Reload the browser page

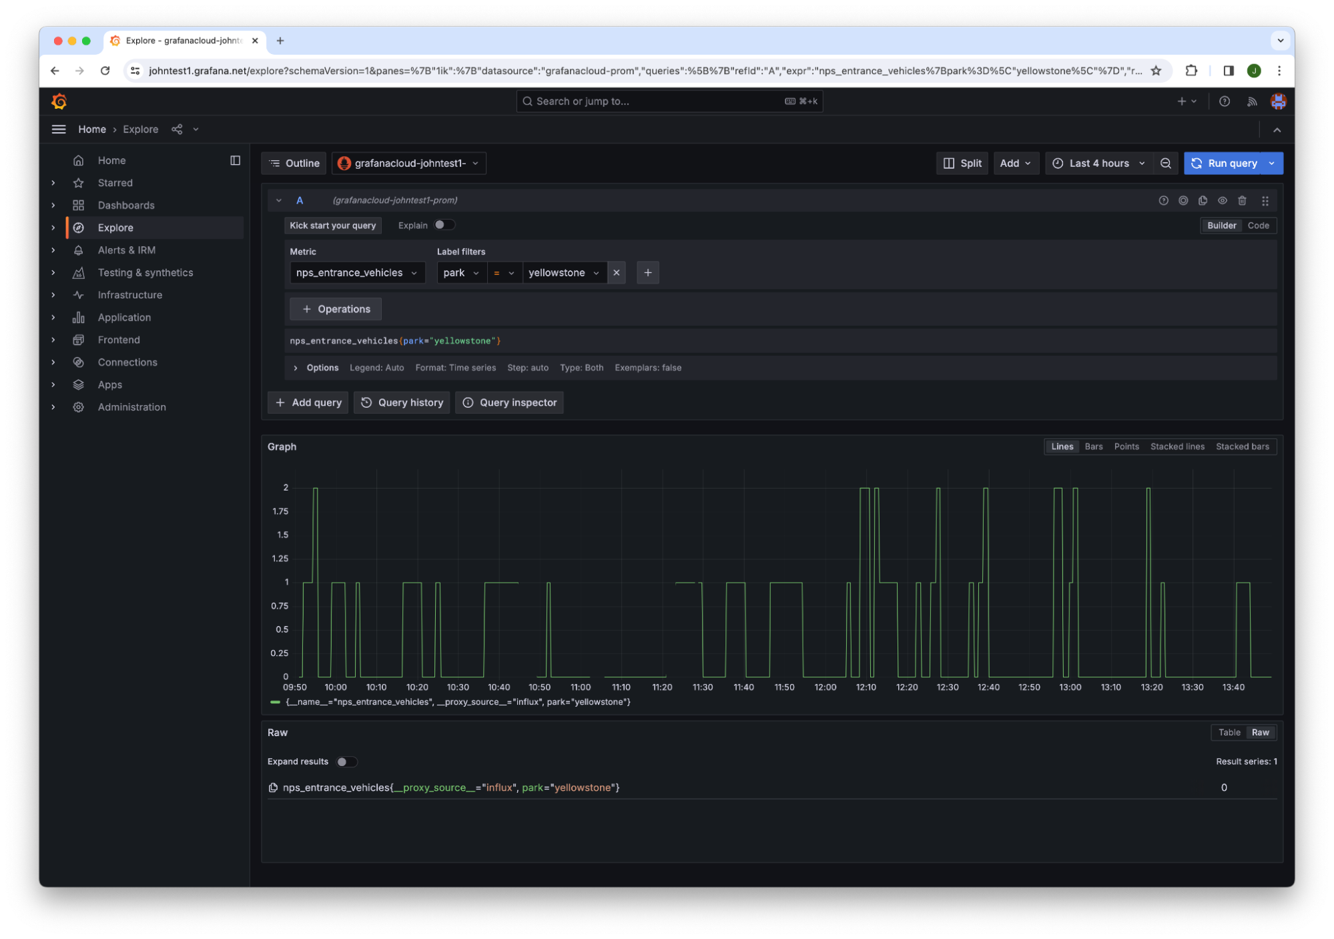point(105,71)
